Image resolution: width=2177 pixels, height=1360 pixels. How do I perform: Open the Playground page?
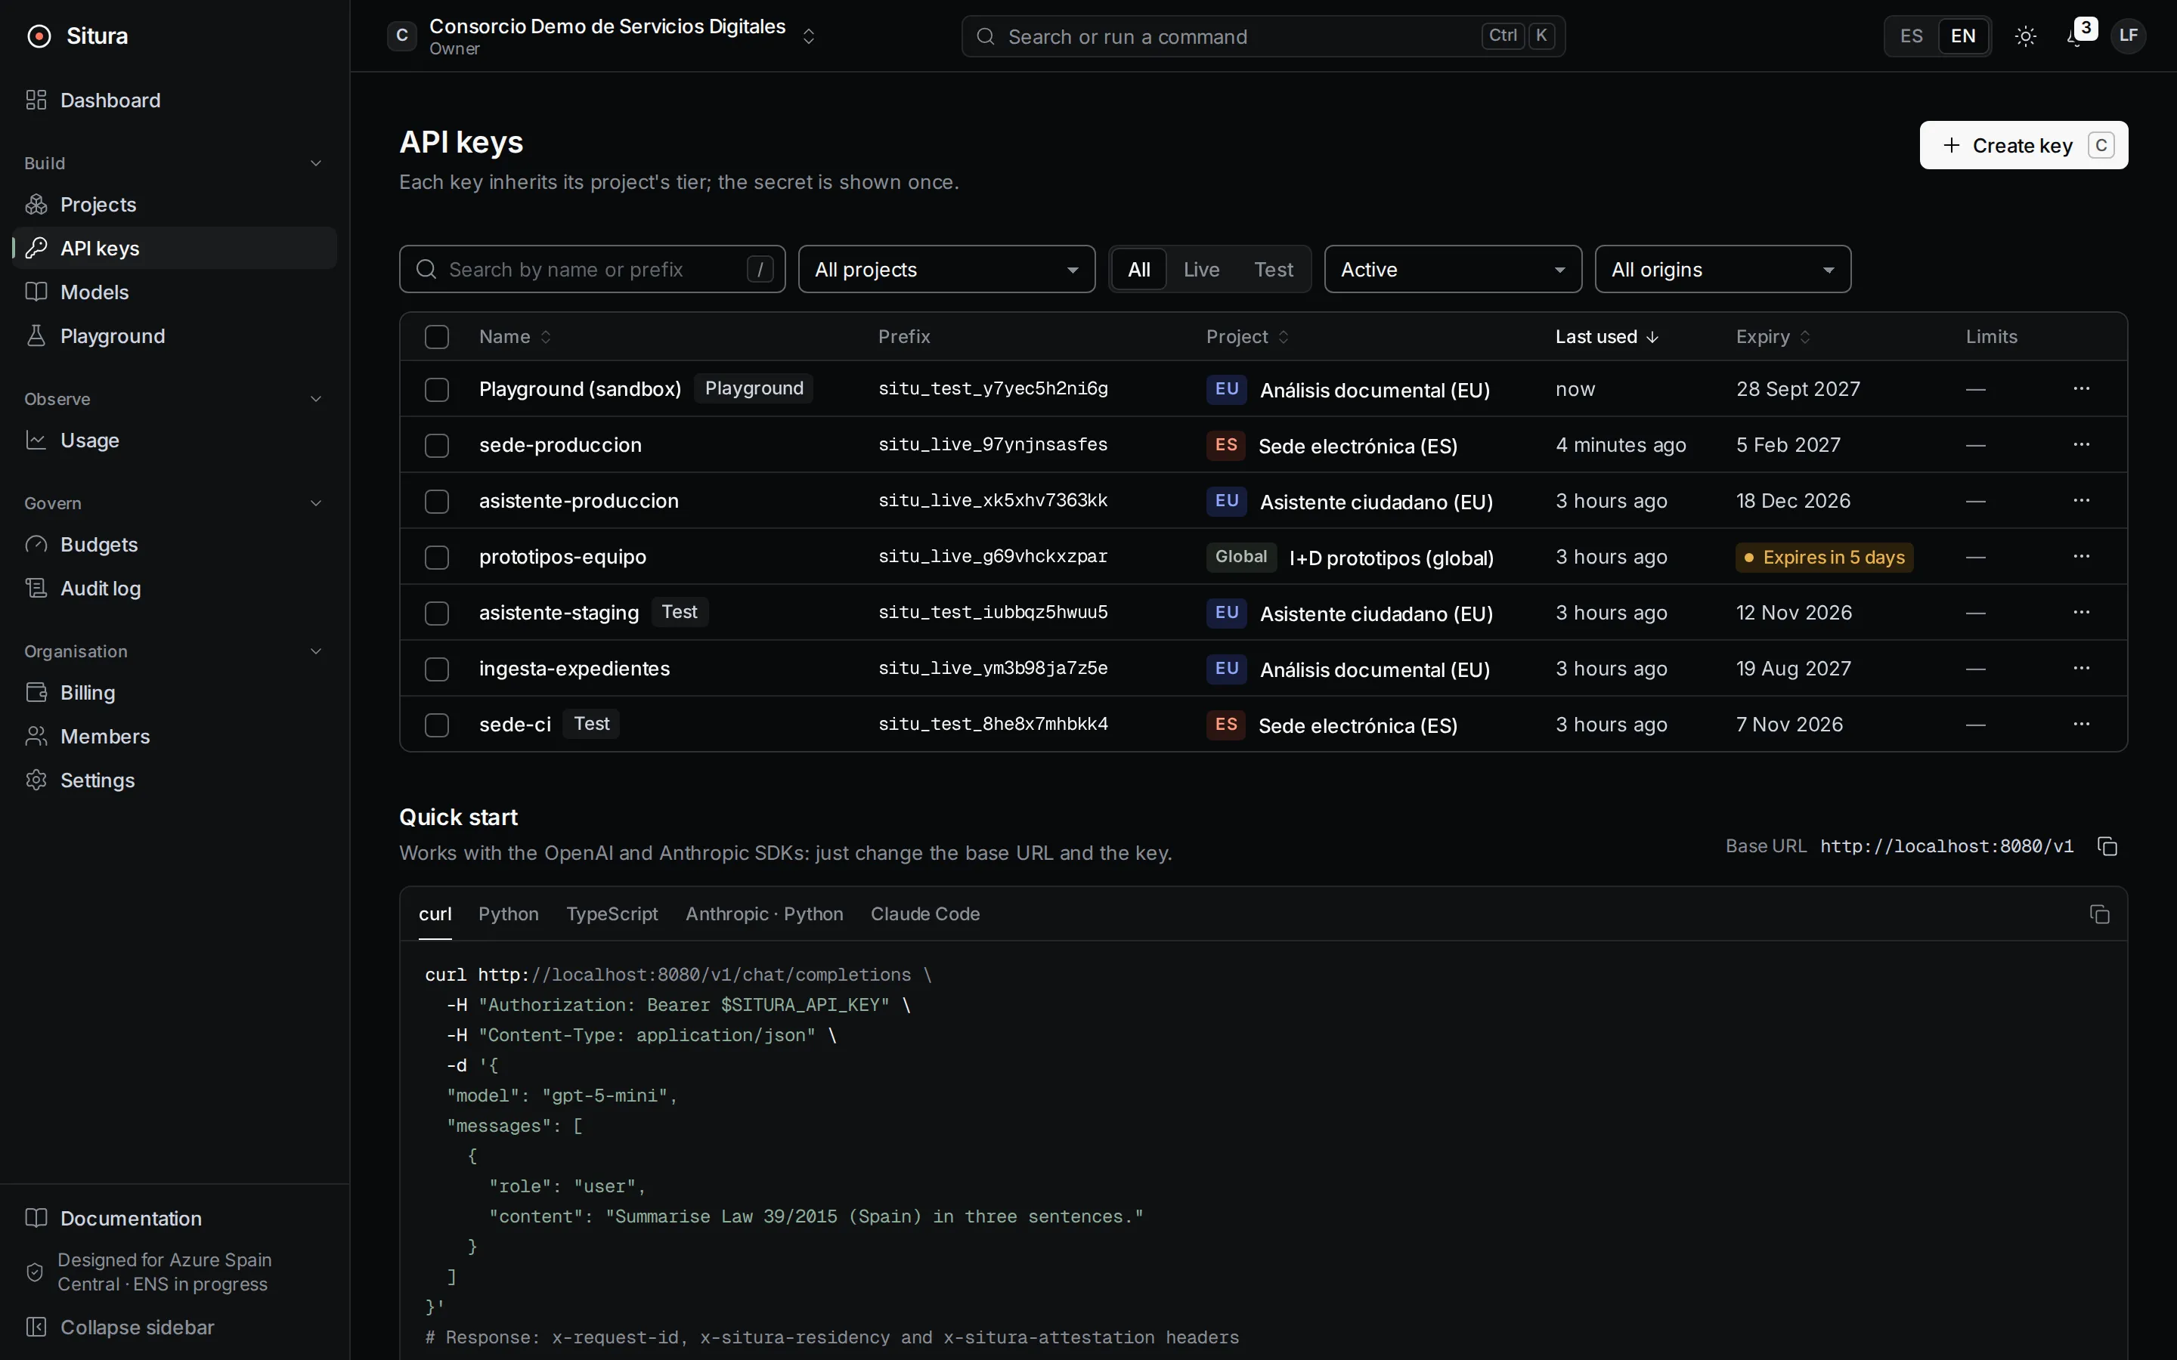point(175,335)
